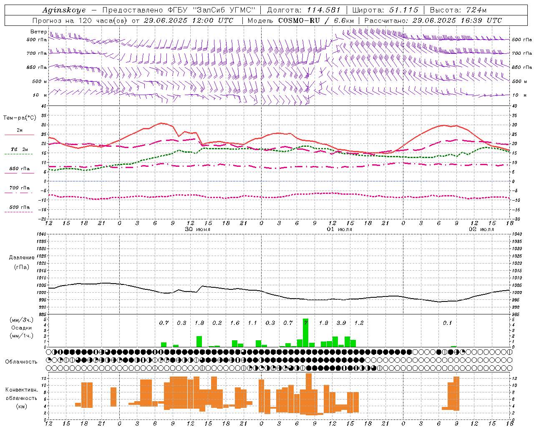
Task: Click the "30 июня" date label
Action: [x=198, y=229]
